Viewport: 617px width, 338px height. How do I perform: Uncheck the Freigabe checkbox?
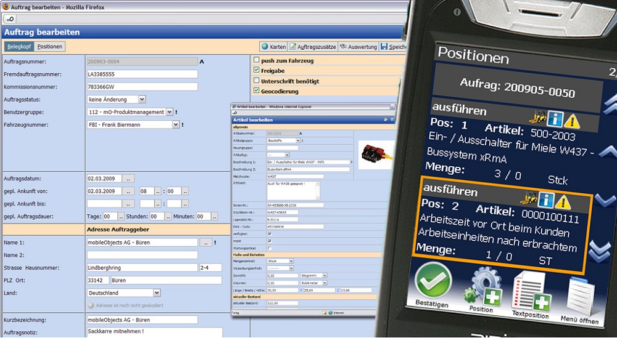click(257, 71)
